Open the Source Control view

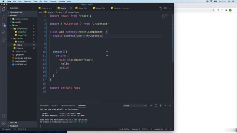point(3,24)
